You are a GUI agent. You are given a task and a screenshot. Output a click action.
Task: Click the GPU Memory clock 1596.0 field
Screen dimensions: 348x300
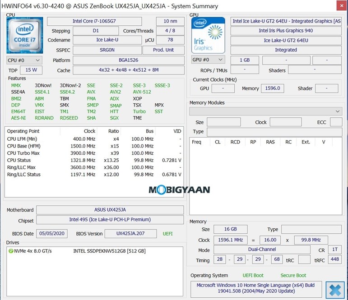(273, 88)
